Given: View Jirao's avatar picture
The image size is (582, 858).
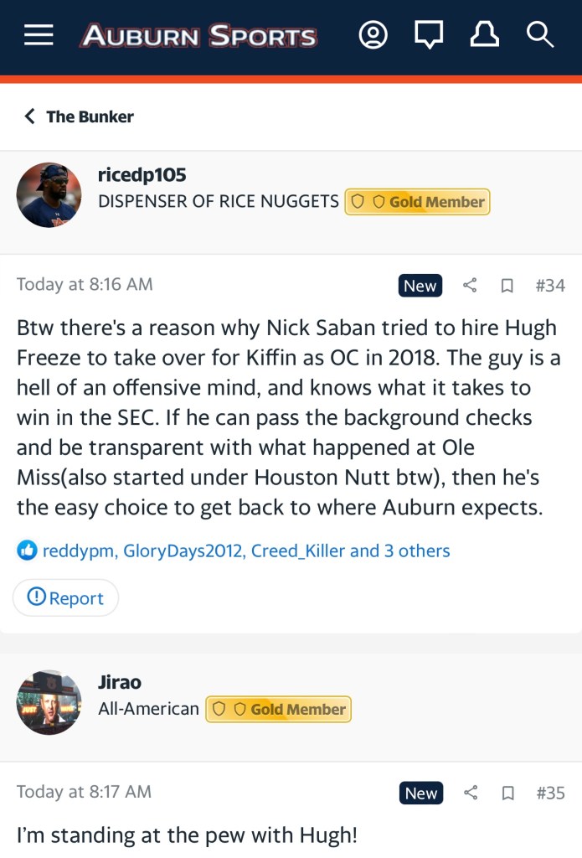Looking at the screenshot, I should (49, 702).
